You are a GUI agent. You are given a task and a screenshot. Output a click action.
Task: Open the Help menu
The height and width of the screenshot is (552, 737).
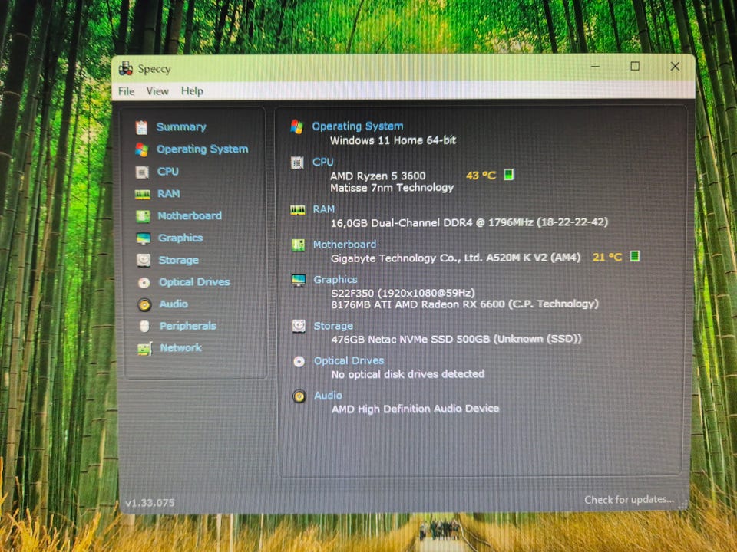pos(192,91)
